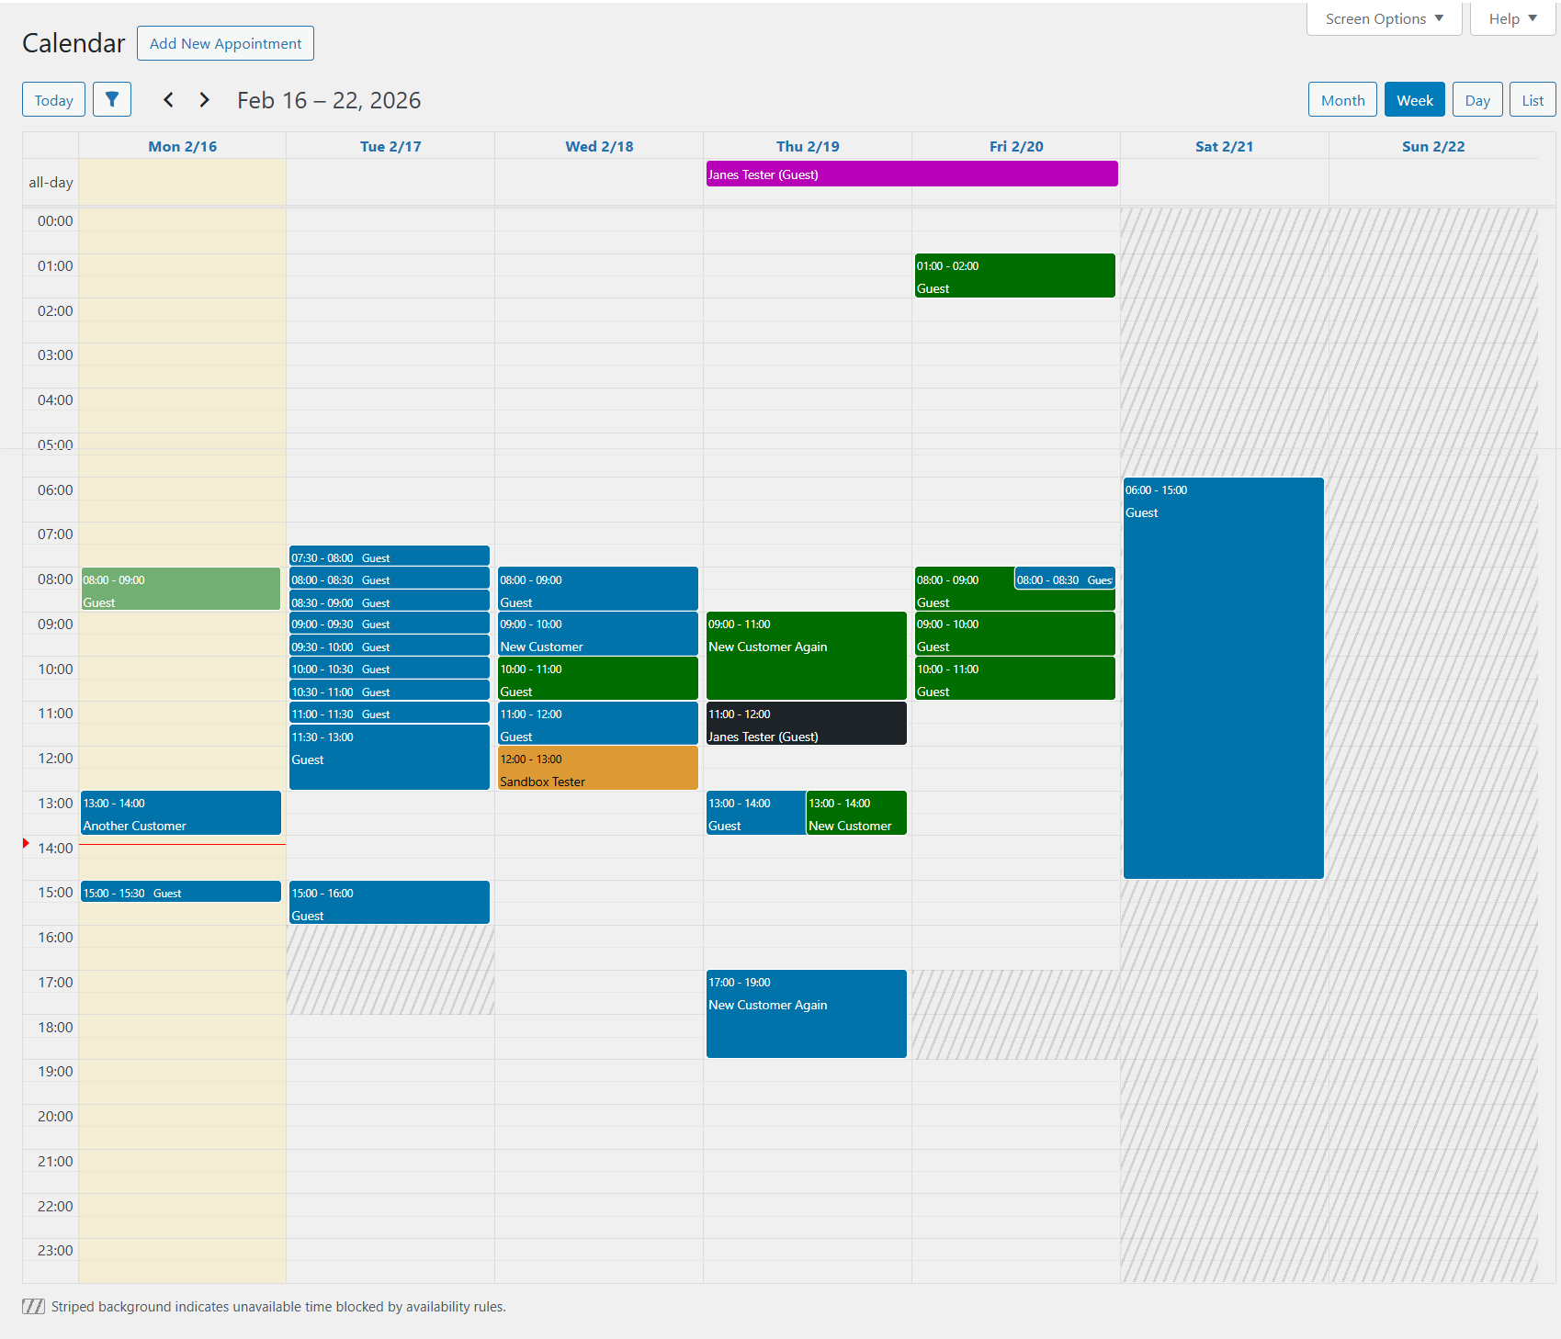The width and height of the screenshot is (1561, 1339).
Task: Navigate to the previous week
Action: point(168,99)
